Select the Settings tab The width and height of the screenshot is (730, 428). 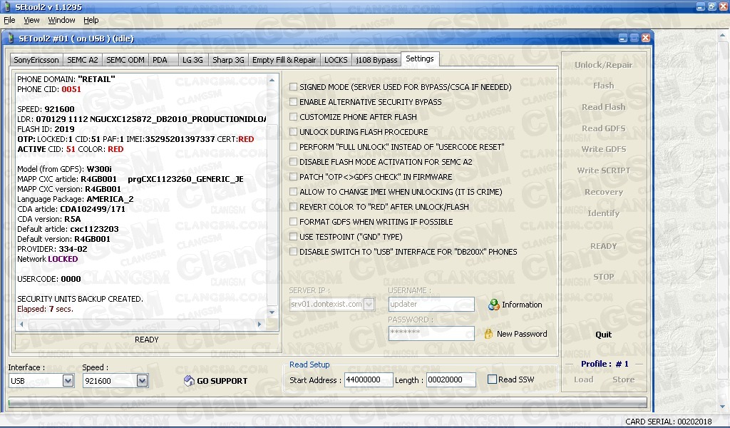[419, 58]
